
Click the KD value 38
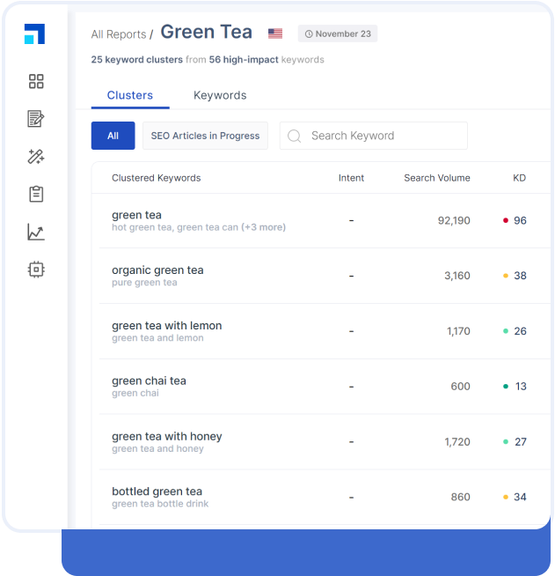click(x=520, y=276)
